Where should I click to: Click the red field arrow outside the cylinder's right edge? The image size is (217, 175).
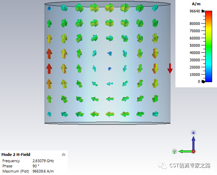point(170,69)
